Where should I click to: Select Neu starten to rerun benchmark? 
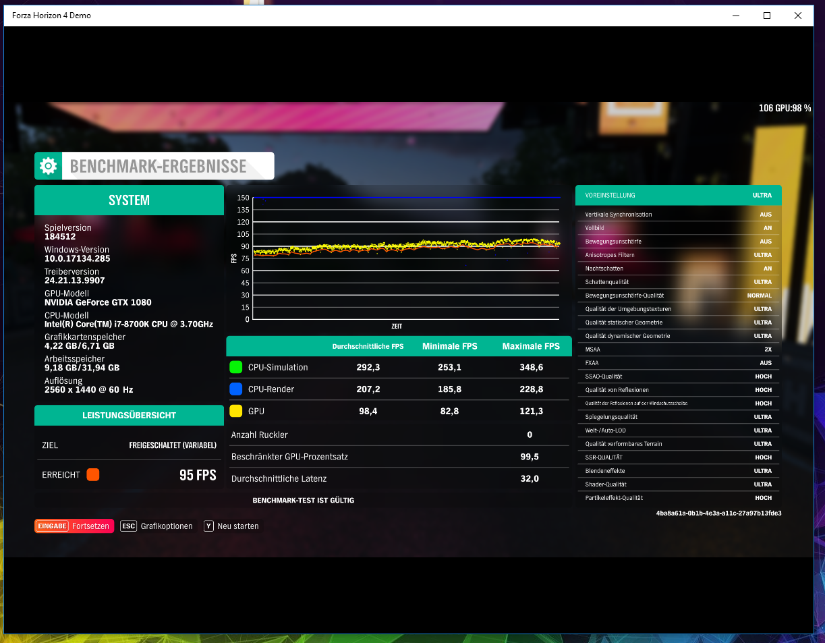[x=237, y=526]
